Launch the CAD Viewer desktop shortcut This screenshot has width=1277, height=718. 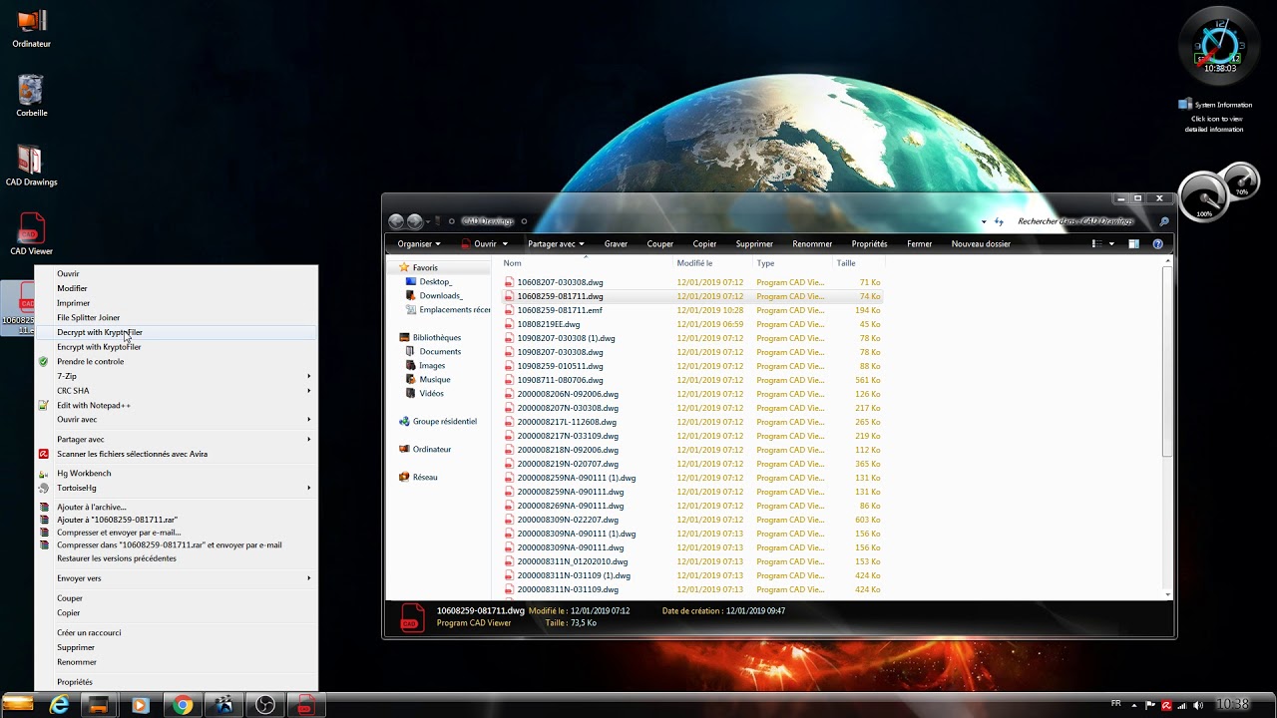pyautogui.click(x=32, y=234)
